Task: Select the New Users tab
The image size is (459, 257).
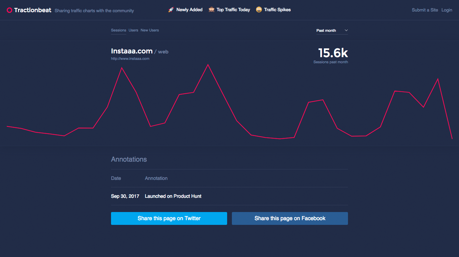Action: 150,30
